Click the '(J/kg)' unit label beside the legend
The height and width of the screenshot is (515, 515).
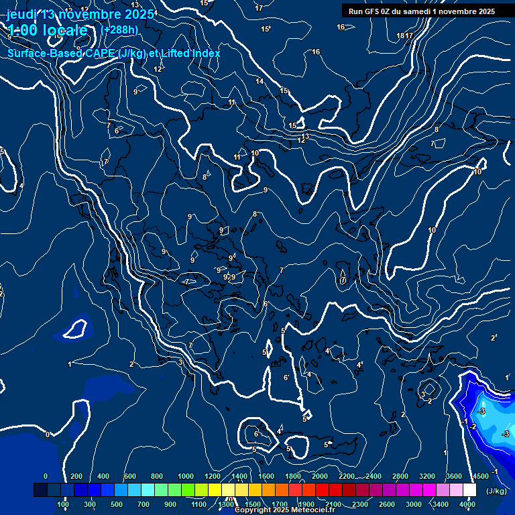(496, 491)
